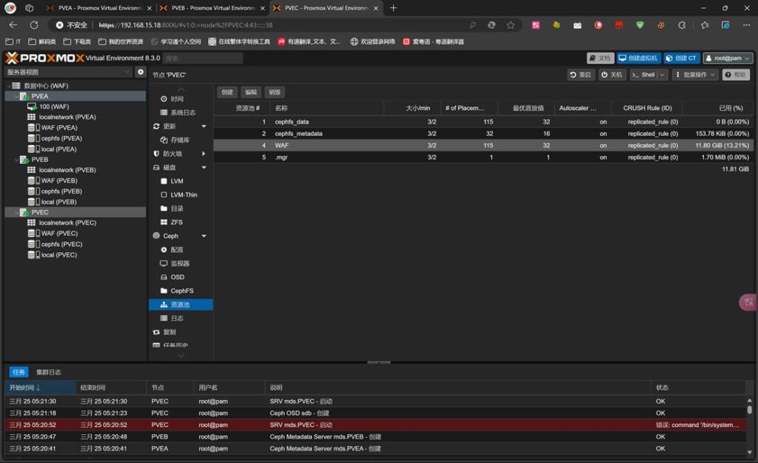Open the 批量操作 bulk actions dropdown
This screenshot has width=758, height=463.
point(694,75)
